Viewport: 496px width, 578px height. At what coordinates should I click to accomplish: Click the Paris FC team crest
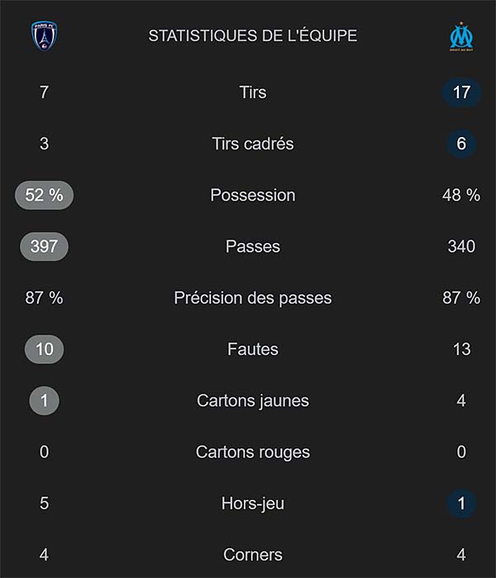click(45, 36)
